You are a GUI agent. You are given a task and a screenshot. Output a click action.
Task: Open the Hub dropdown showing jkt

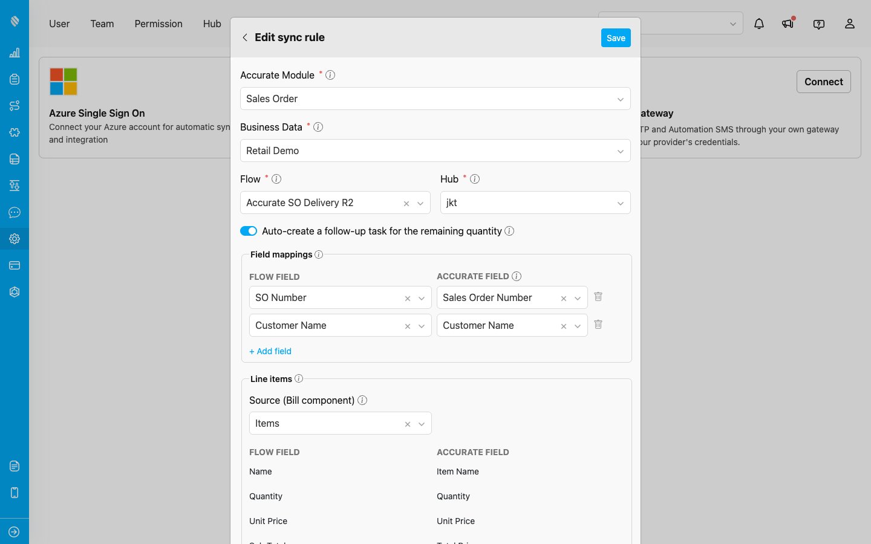point(535,202)
